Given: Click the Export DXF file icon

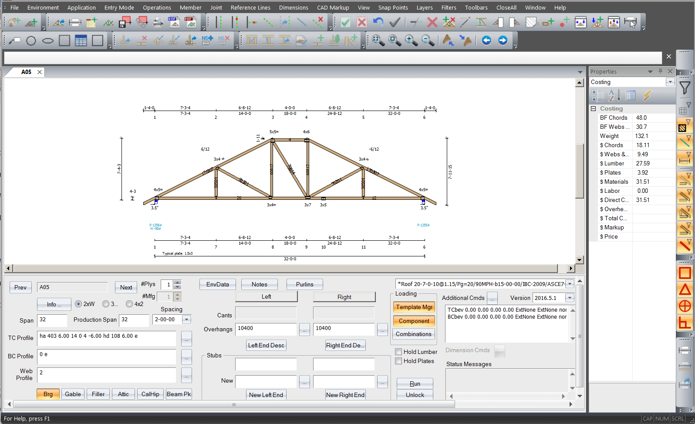Looking at the screenshot, I should tap(174, 22).
